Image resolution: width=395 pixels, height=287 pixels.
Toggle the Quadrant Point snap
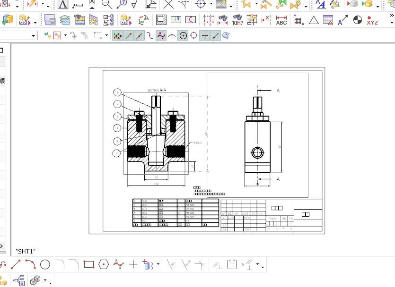(194, 36)
